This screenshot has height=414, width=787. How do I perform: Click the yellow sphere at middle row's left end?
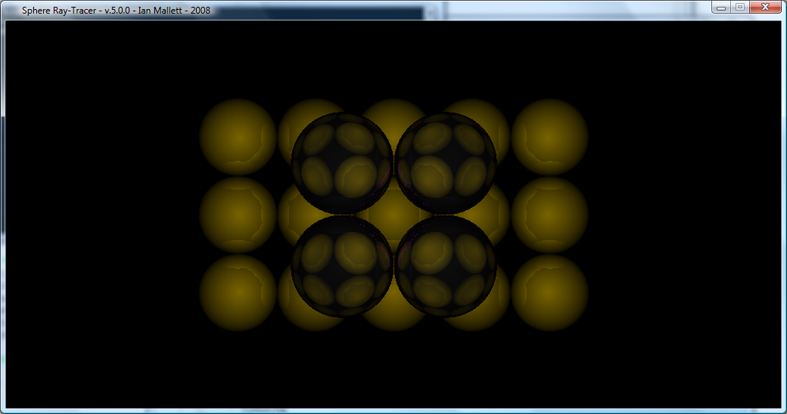(x=238, y=215)
